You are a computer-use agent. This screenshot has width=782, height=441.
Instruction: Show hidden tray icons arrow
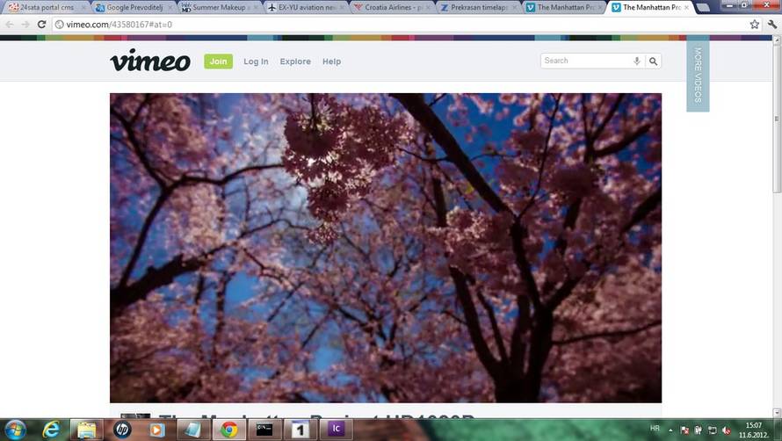tap(670, 430)
